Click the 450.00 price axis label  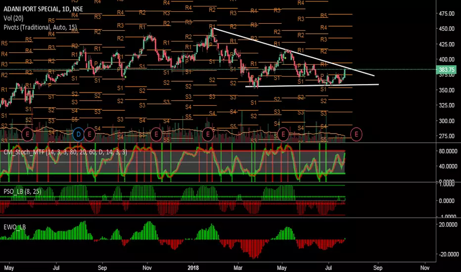(x=447, y=29)
